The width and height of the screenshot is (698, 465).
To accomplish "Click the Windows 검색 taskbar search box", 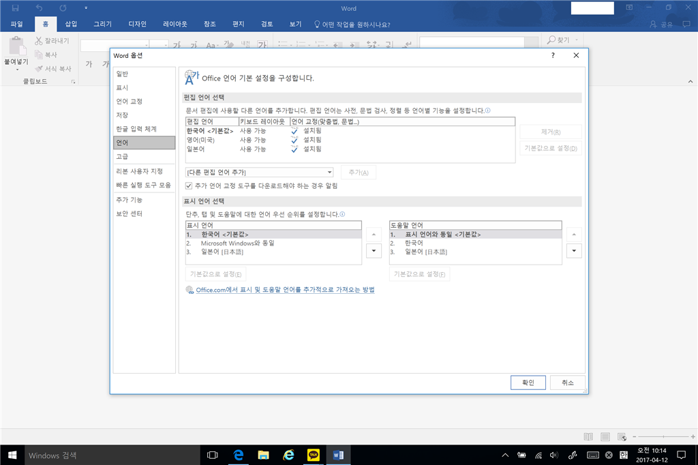I will click(112, 455).
